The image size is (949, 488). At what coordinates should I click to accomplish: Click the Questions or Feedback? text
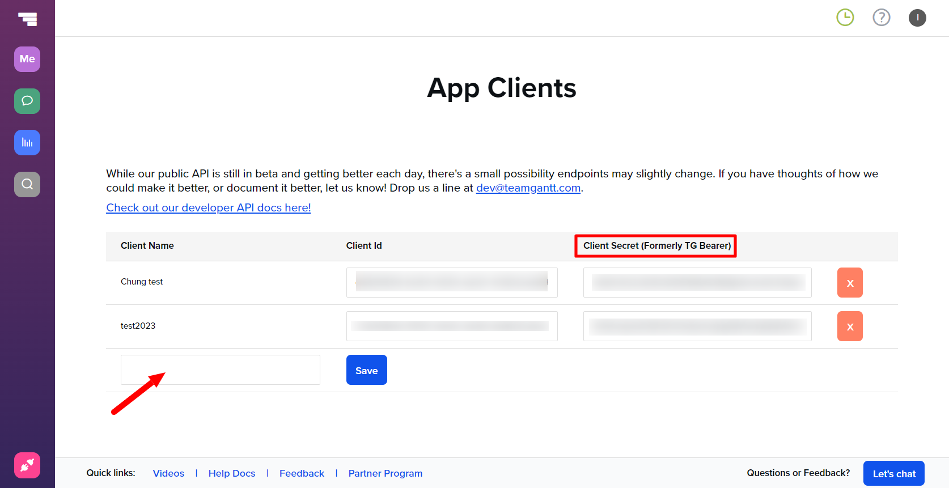(x=798, y=473)
